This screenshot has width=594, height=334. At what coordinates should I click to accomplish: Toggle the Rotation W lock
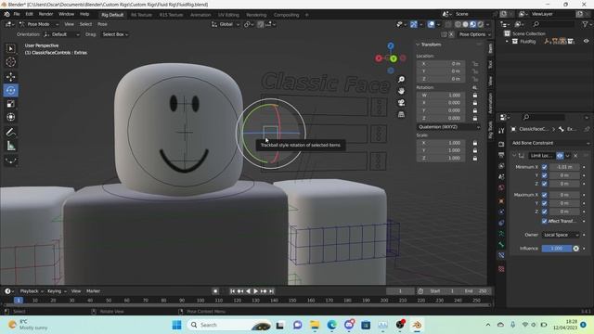(x=474, y=96)
